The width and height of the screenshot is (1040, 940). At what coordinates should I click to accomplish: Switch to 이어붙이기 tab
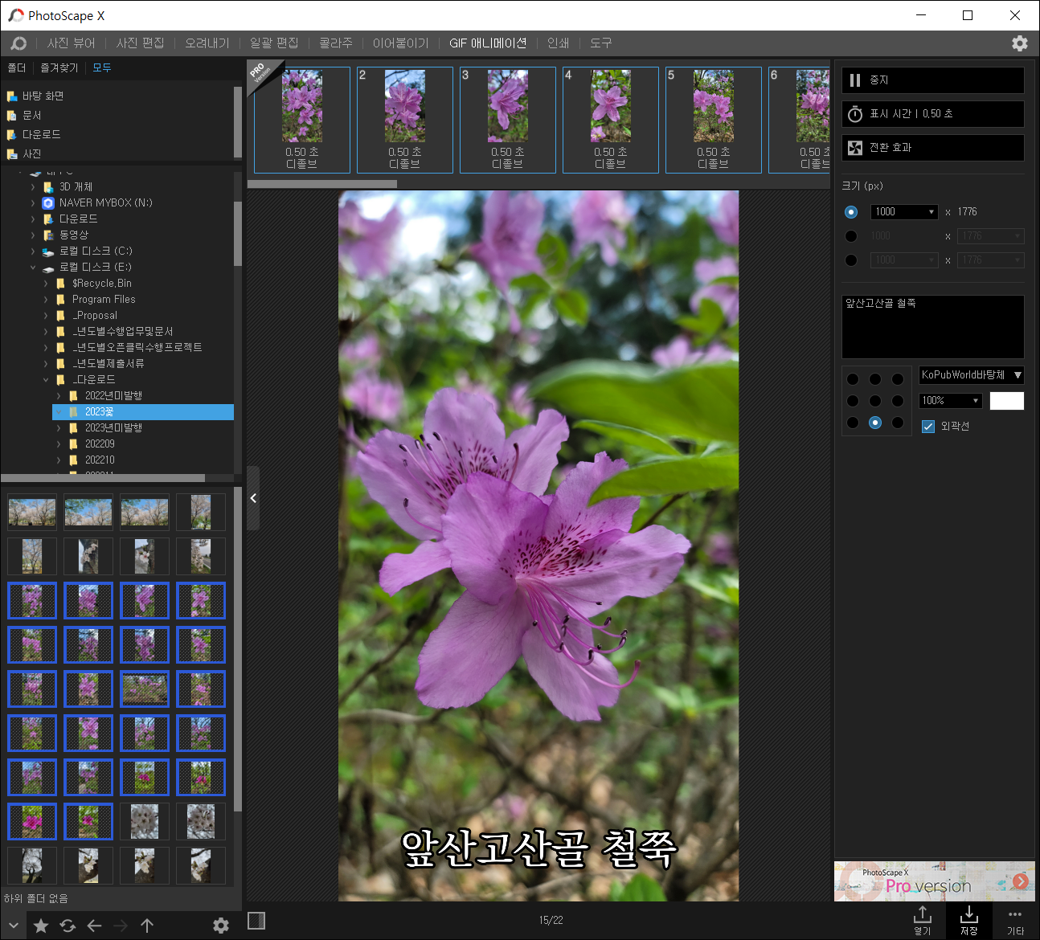[401, 43]
